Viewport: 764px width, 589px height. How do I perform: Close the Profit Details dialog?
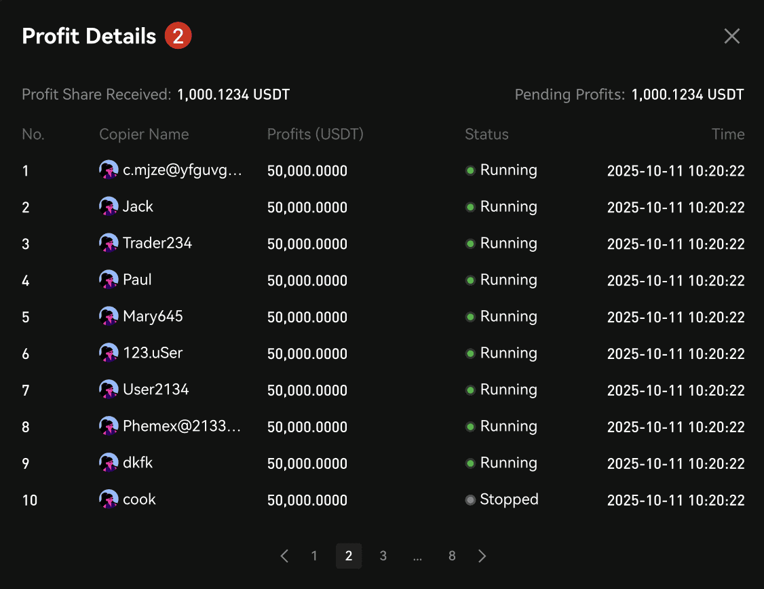point(731,36)
